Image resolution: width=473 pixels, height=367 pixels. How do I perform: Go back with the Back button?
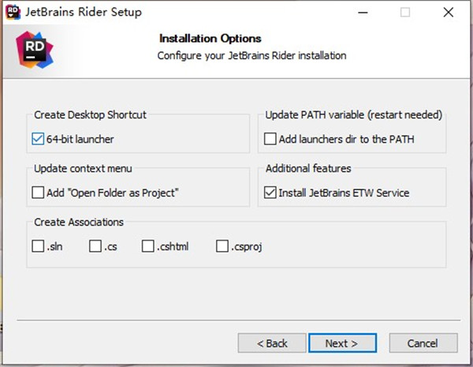(x=272, y=343)
